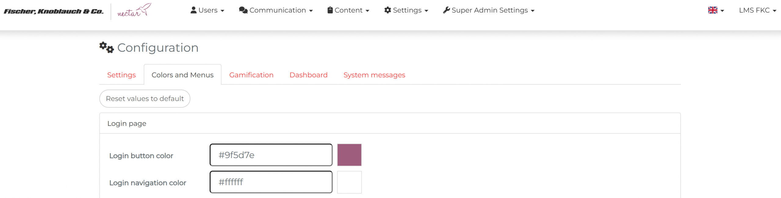This screenshot has width=781, height=198.
Task: Focus the Login button color hex field
Action: click(271, 155)
